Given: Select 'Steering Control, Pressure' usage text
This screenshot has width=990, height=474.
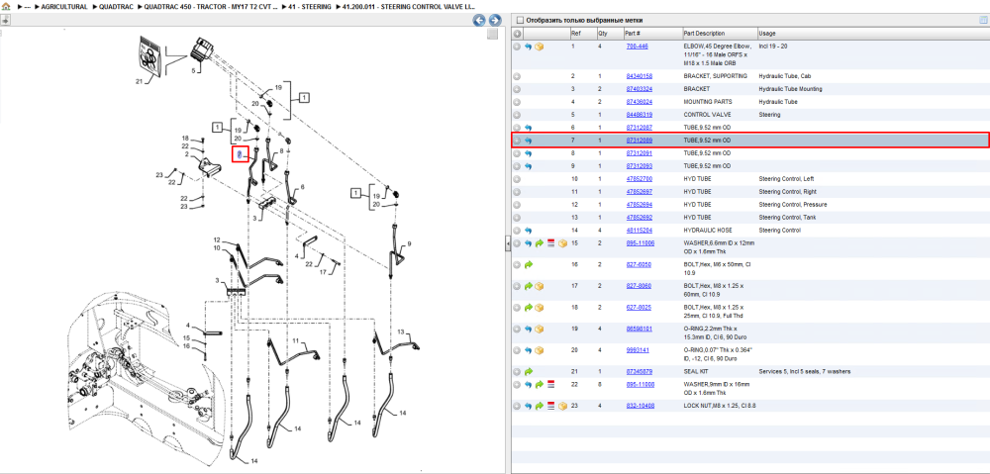Looking at the screenshot, I should coord(793,205).
